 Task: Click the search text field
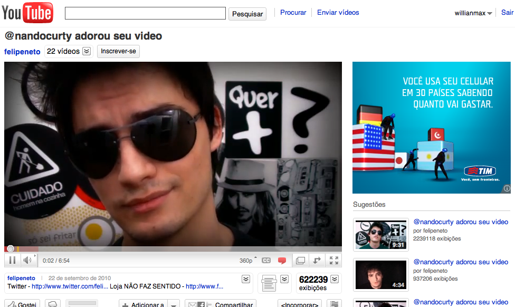point(145,14)
